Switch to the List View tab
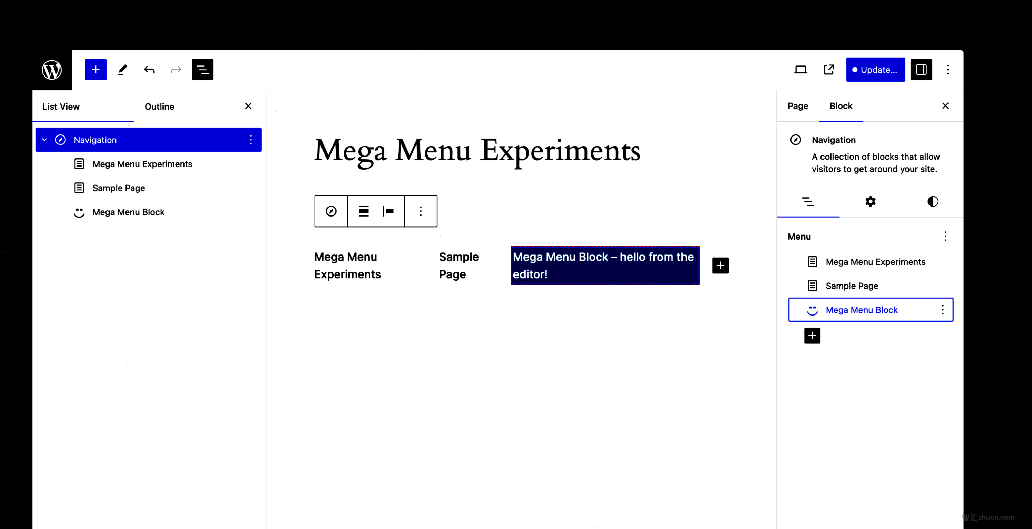The height and width of the screenshot is (529, 1032). point(61,106)
